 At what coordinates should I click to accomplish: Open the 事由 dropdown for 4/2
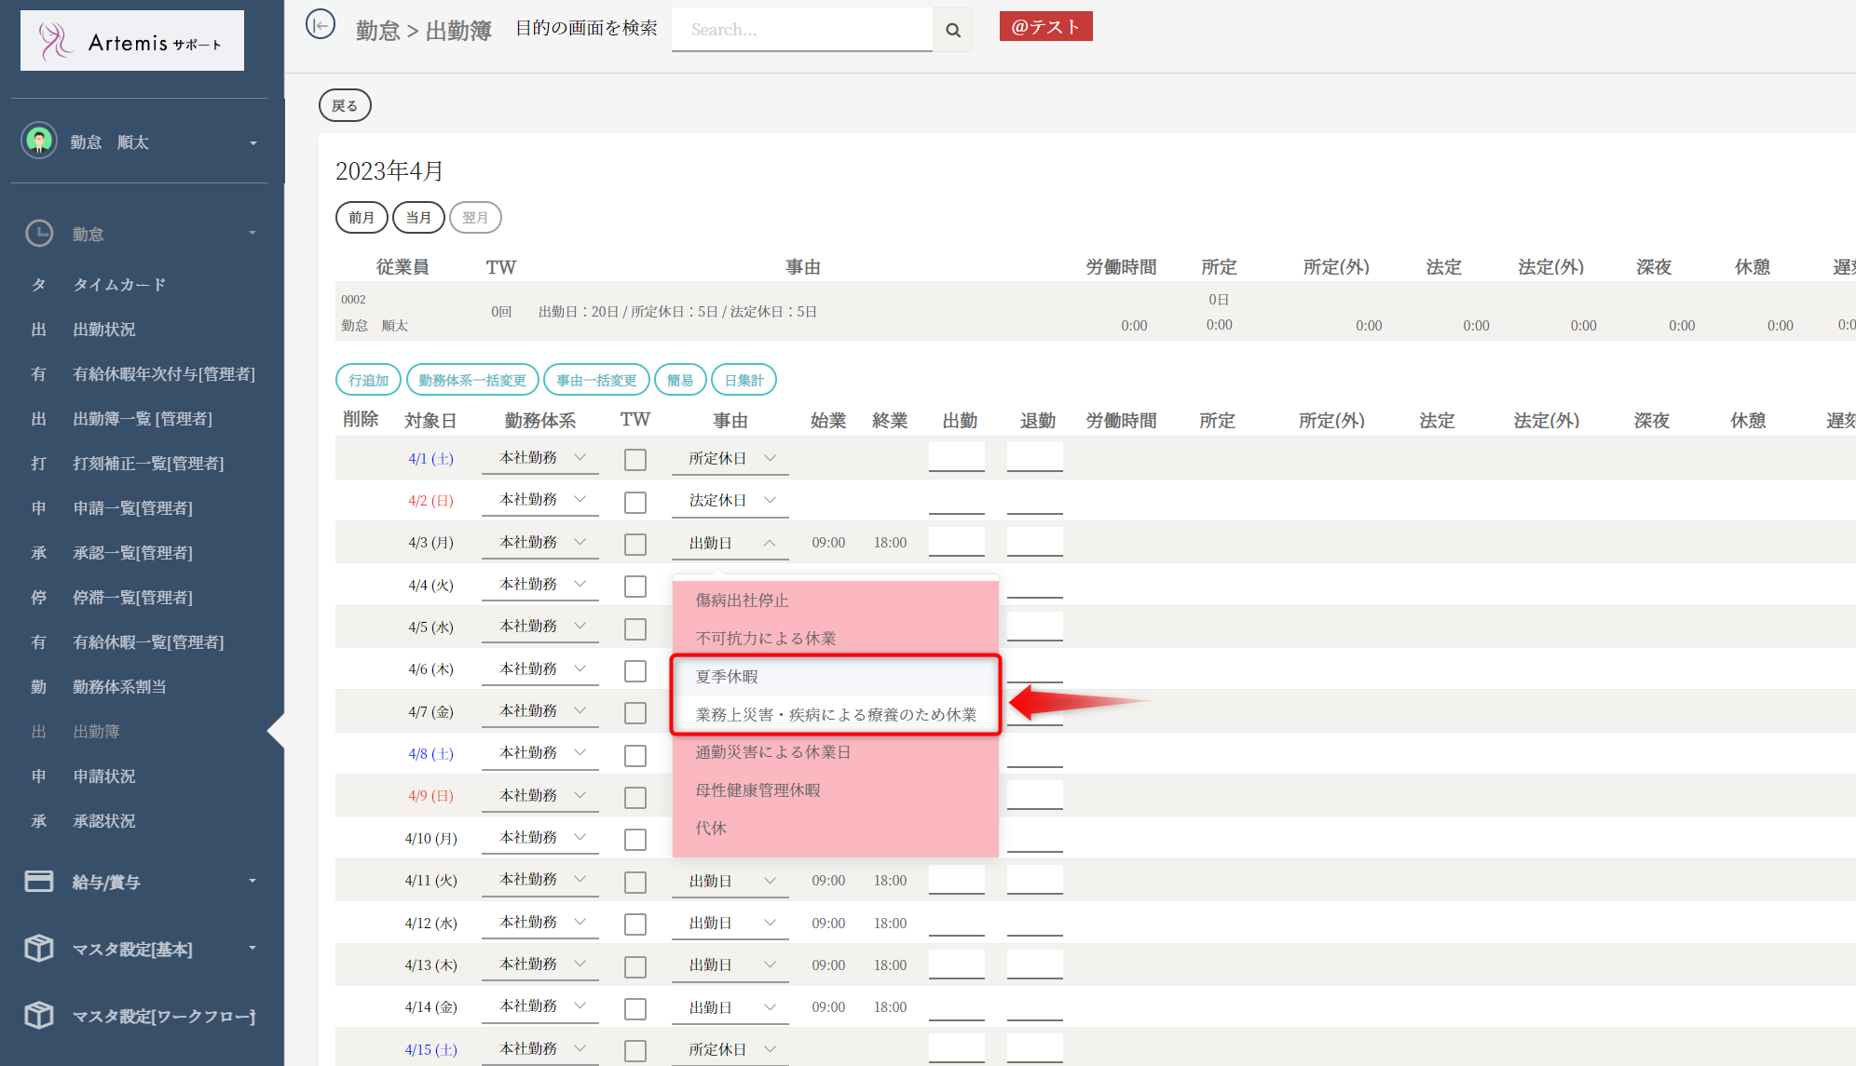click(730, 500)
